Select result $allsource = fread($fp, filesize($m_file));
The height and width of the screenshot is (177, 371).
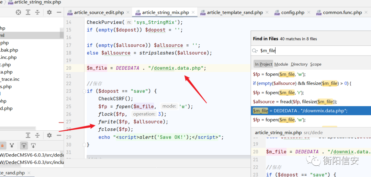311,102
